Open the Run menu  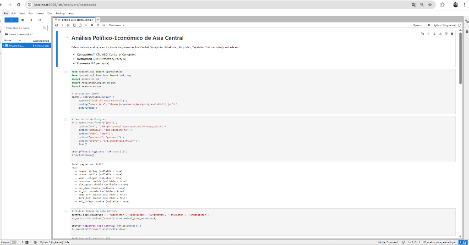pos(31,13)
